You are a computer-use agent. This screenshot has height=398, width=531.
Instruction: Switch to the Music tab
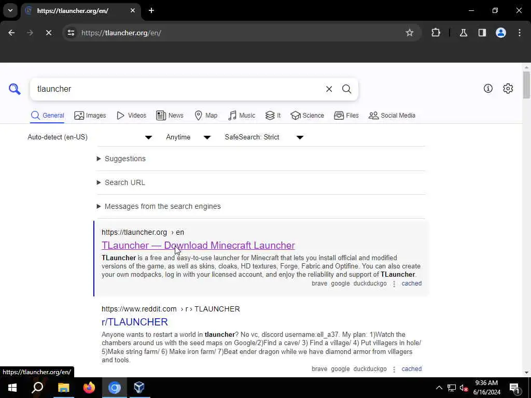[242, 116]
